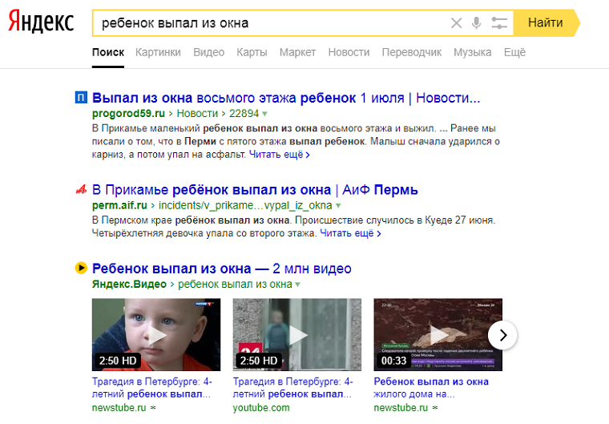
Task: Open the Карты tab
Action: [252, 52]
